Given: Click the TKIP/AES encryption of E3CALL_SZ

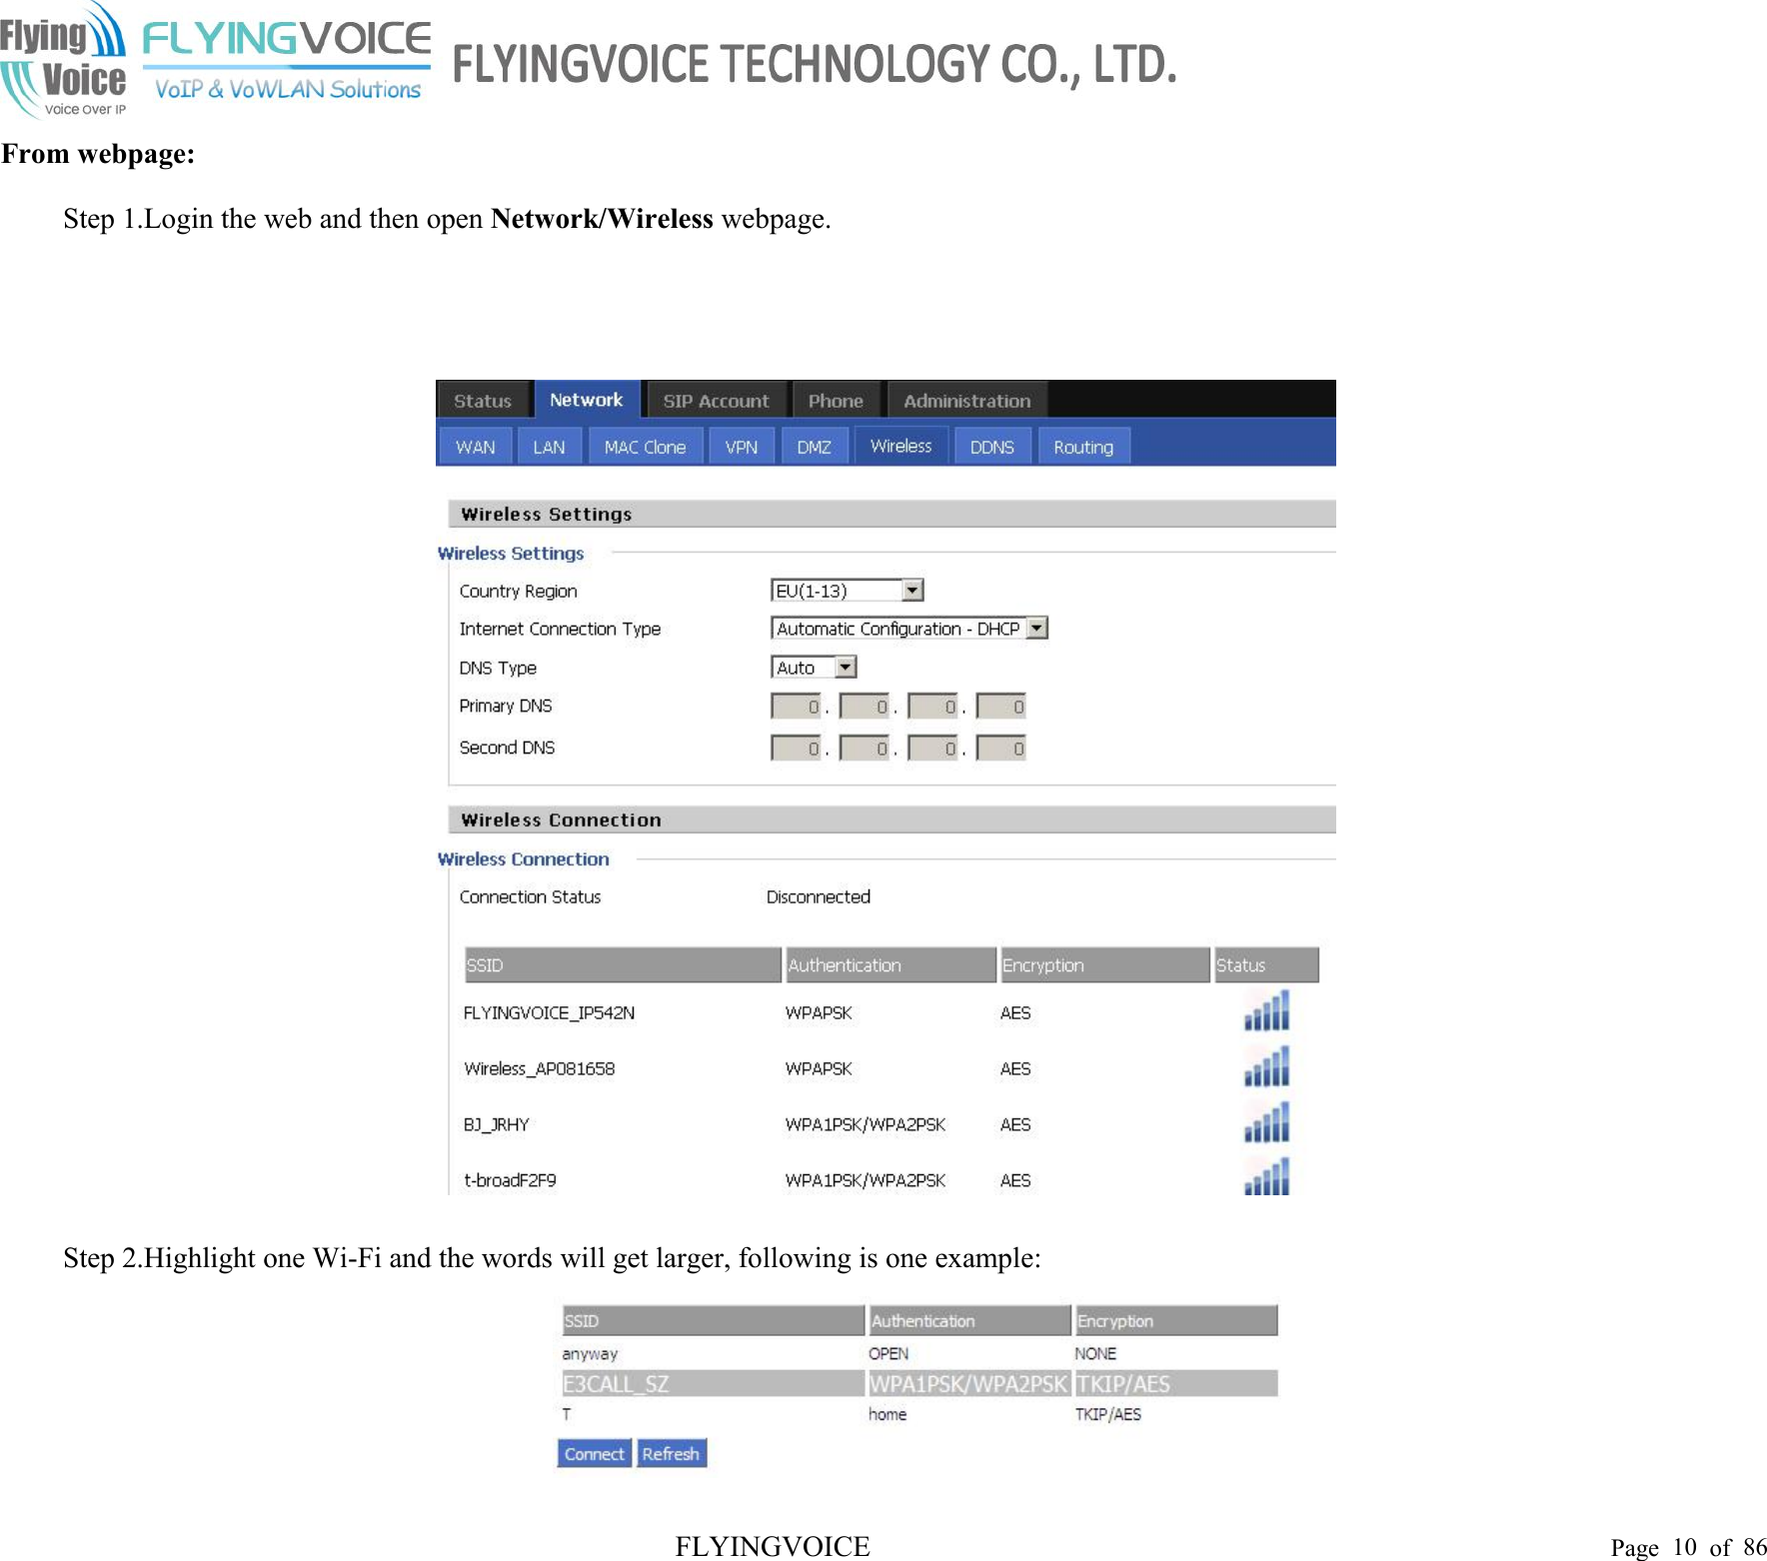Looking at the screenshot, I should click(x=1123, y=1384).
